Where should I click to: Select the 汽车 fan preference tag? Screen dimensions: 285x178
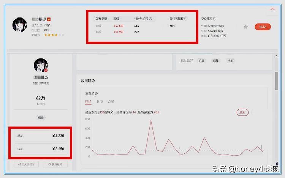tap(230, 61)
